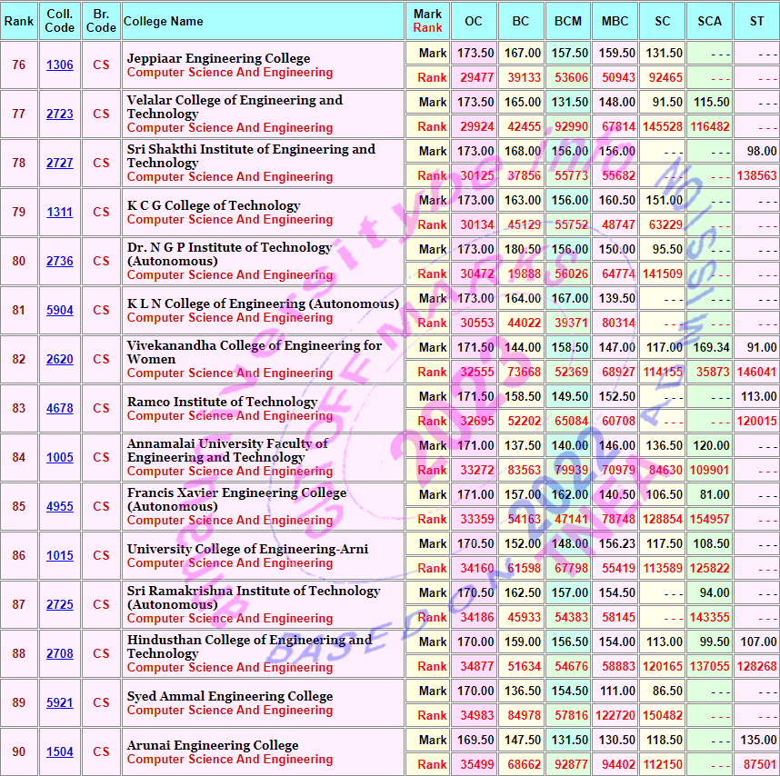Click the Rank column header
The width and height of the screenshot is (780, 776).
[18, 21]
